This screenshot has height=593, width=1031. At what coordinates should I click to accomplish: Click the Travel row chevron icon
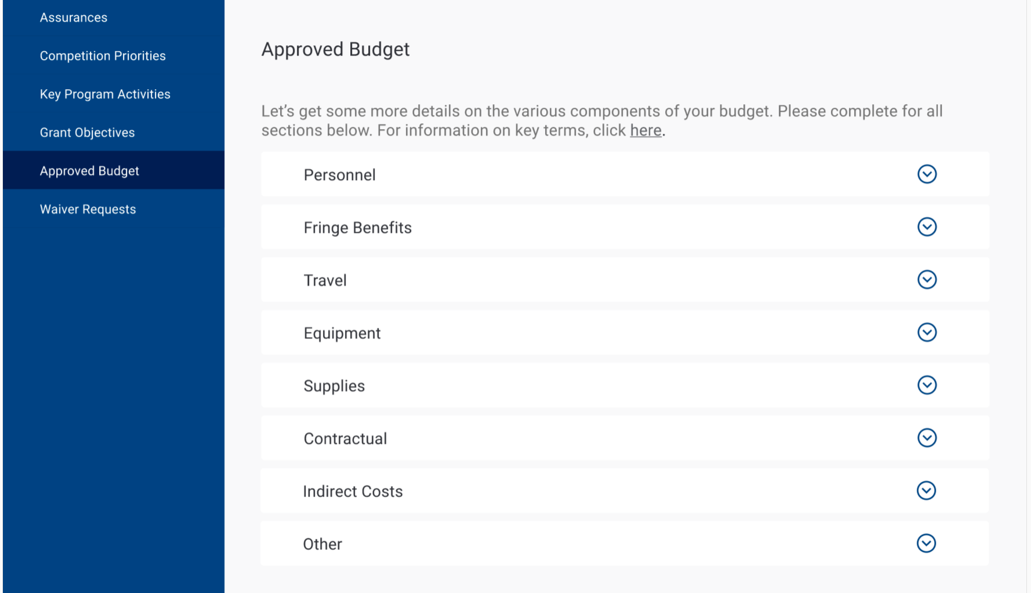pyautogui.click(x=927, y=280)
